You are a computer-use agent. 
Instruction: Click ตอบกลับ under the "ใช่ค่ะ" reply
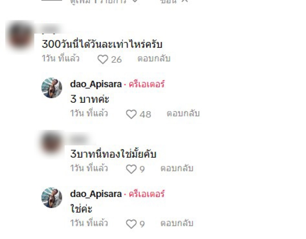pyautogui.click(x=177, y=223)
